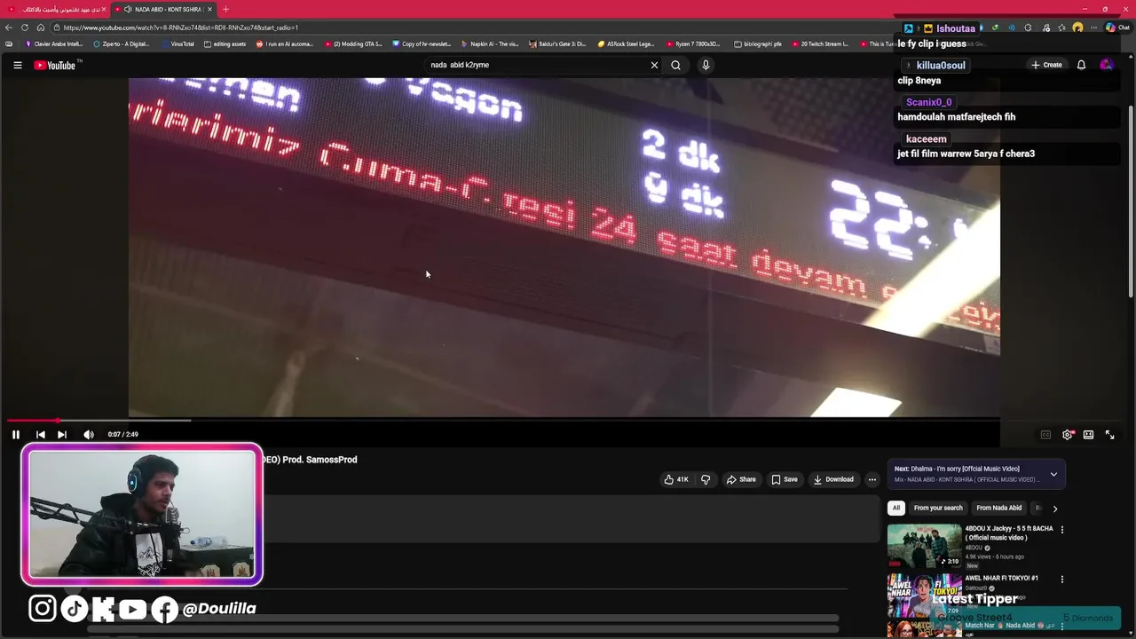
Task: Open the Clavier Arabe Intell... bookmark
Action: 54,43
